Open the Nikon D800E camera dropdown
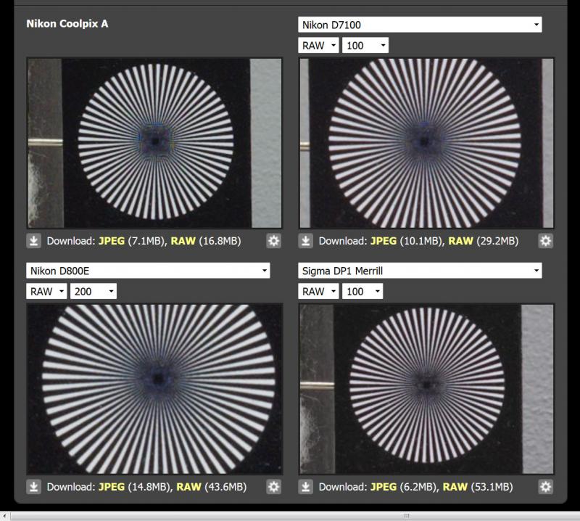The width and height of the screenshot is (580, 521). point(148,271)
